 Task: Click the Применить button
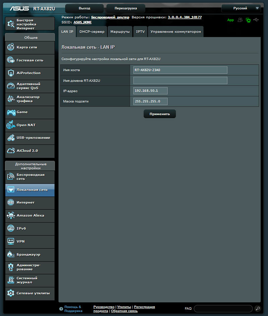click(160, 114)
